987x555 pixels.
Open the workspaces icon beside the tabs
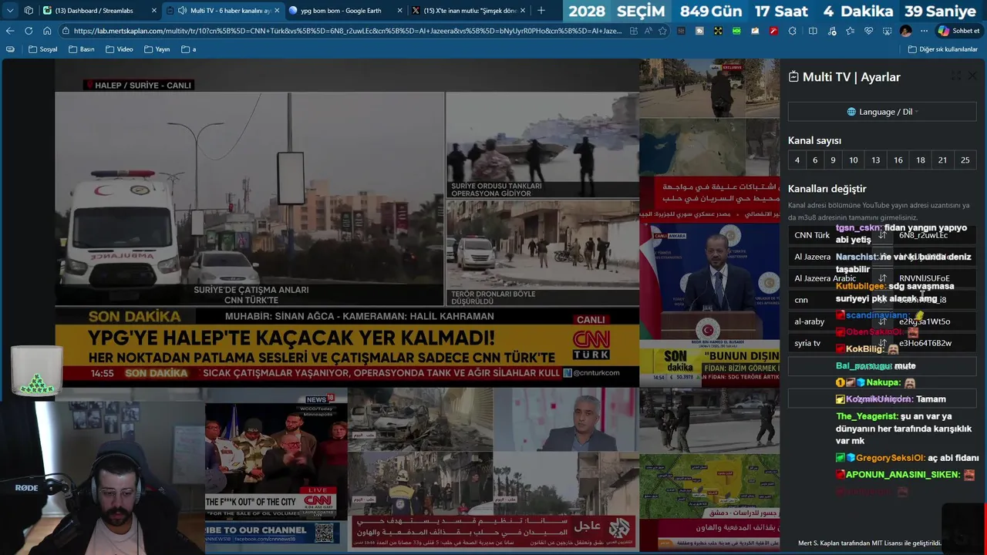[x=29, y=11]
